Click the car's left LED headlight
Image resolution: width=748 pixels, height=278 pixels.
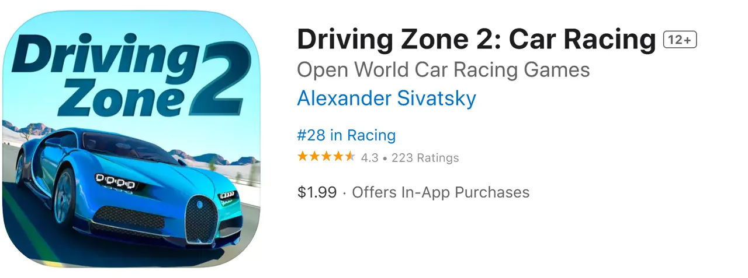(x=115, y=182)
